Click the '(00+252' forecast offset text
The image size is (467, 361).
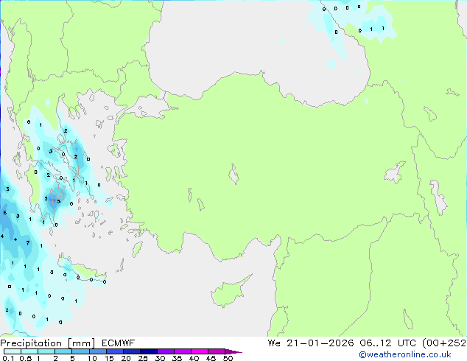(444, 343)
